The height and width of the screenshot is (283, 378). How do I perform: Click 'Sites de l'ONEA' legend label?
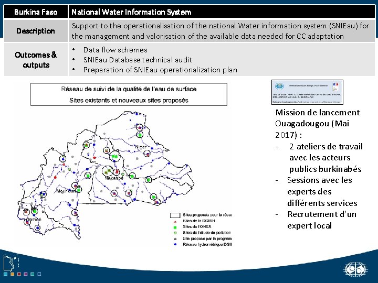tap(197, 226)
